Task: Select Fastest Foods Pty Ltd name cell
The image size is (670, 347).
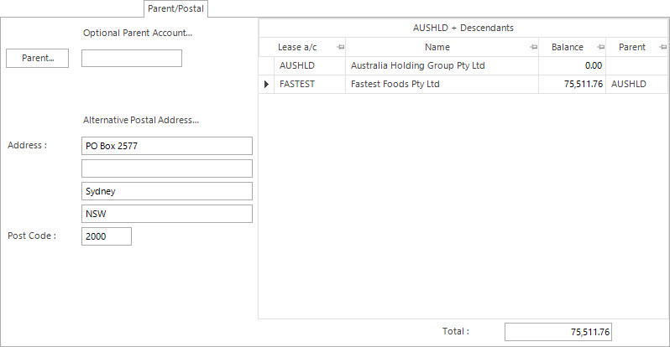Action: click(x=442, y=84)
